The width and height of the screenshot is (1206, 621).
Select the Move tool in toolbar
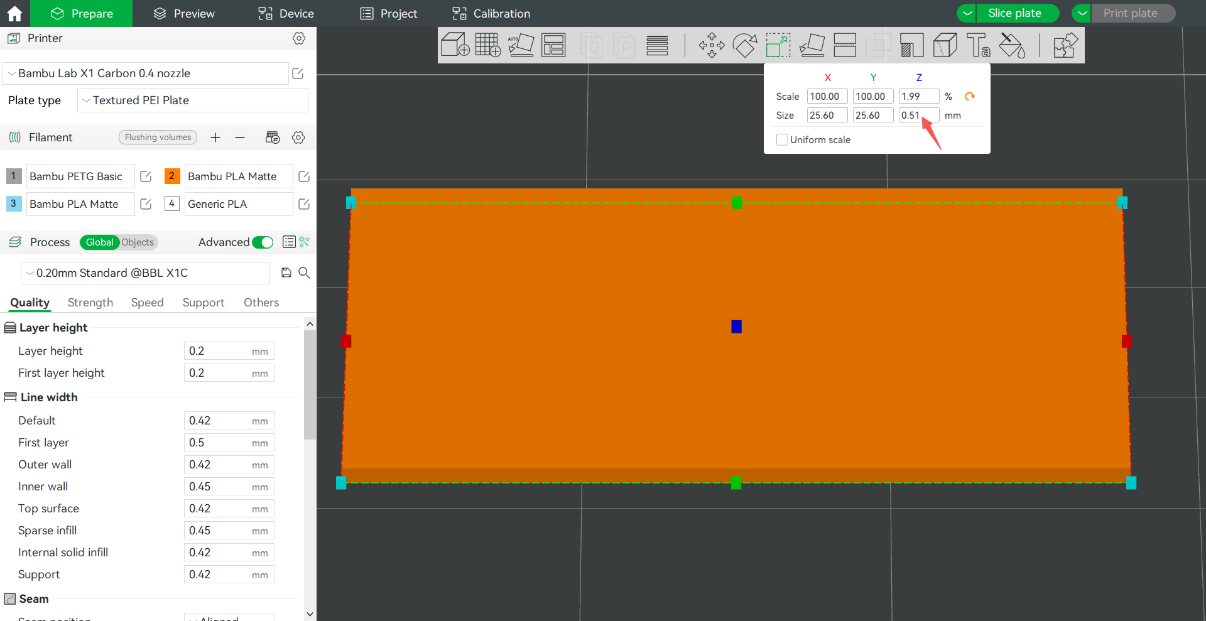[712, 45]
